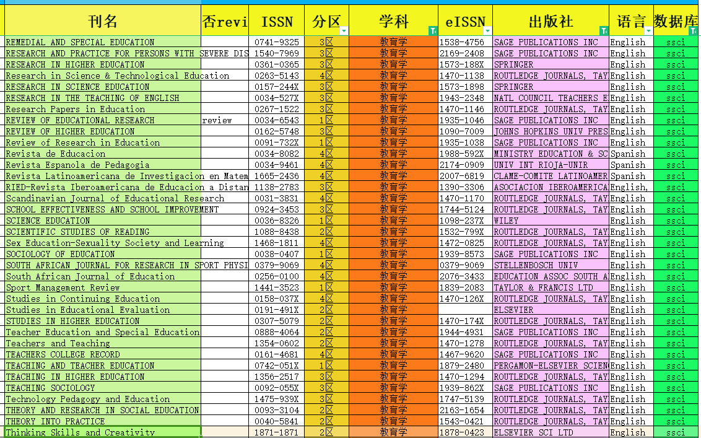Screen dimensions: 701x438
Task: Select the 1区 cell for SOCIOLOGY OF EDUCATION
Action: [326, 254]
